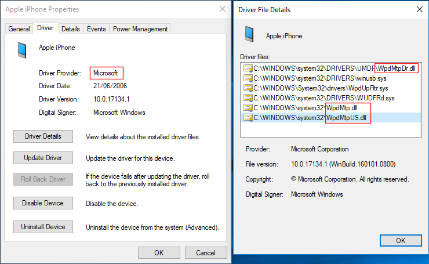
Task: Confirm with OK in Apple iPhone Properties
Action: (x=159, y=252)
